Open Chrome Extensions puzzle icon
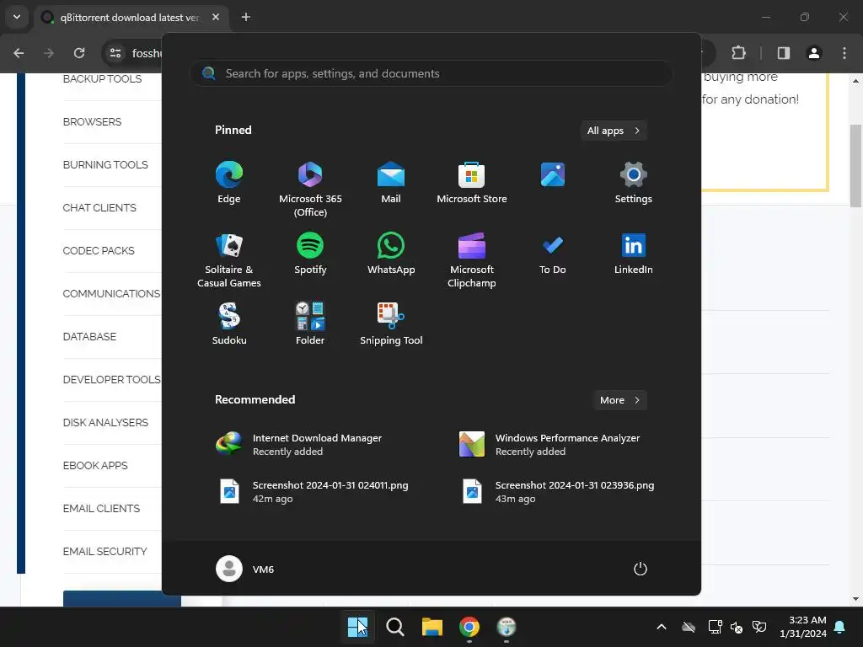The width and height of the screenshot is (863, 647). 738,53
